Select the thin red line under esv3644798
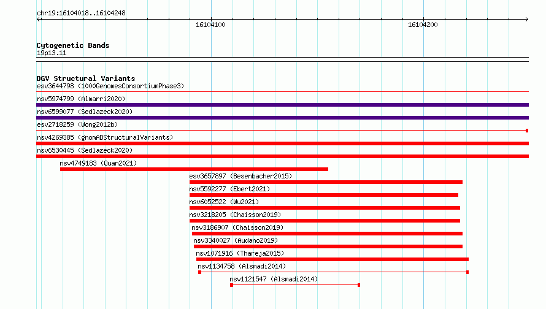The image size is (546, 309). pos(282,92)
